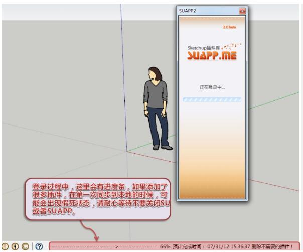
Task: Click the blue vertical axis line
Action: (123, 75)
